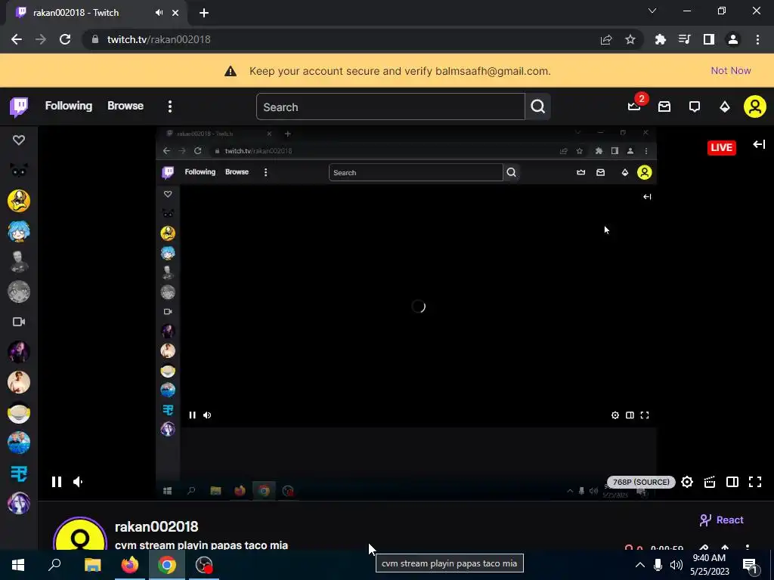Viewport: 774px width, 580px height.
Task: Switch to OBS Studio in the taskbar
Action: click(204, 565)
